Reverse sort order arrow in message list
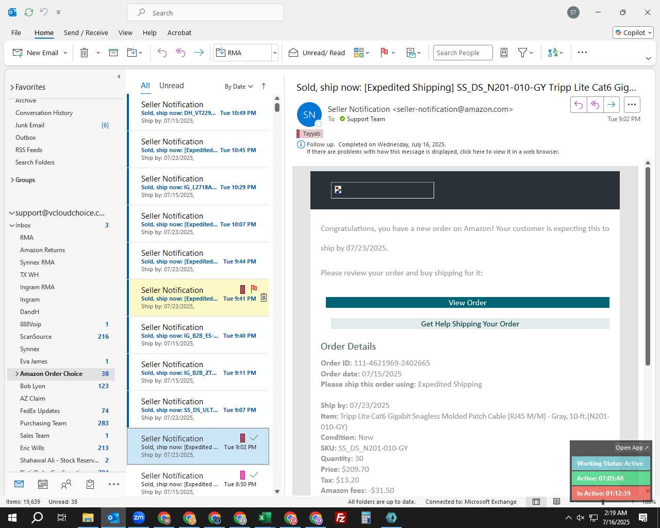 click(x=263, y=86)
